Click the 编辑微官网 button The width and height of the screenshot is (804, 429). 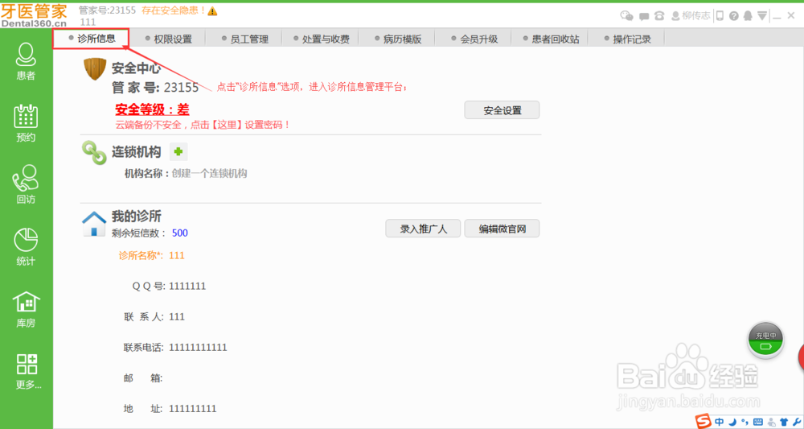pyautogui.click(x=502, y=229)
